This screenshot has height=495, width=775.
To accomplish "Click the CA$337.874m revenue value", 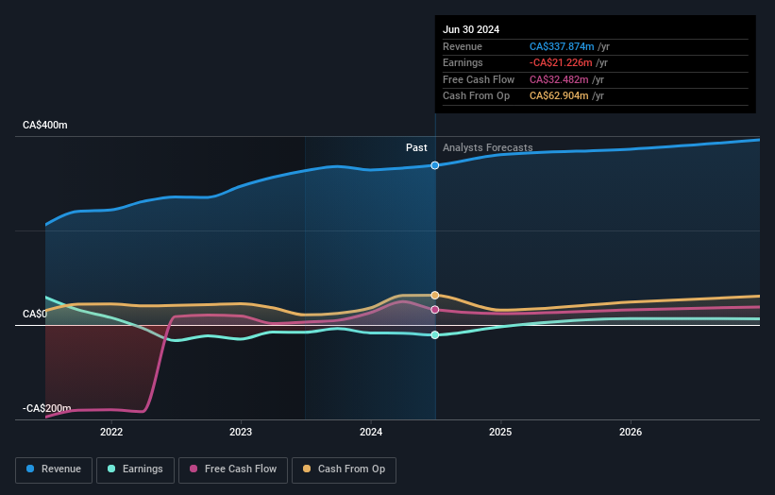I will [x=562, y=46].
